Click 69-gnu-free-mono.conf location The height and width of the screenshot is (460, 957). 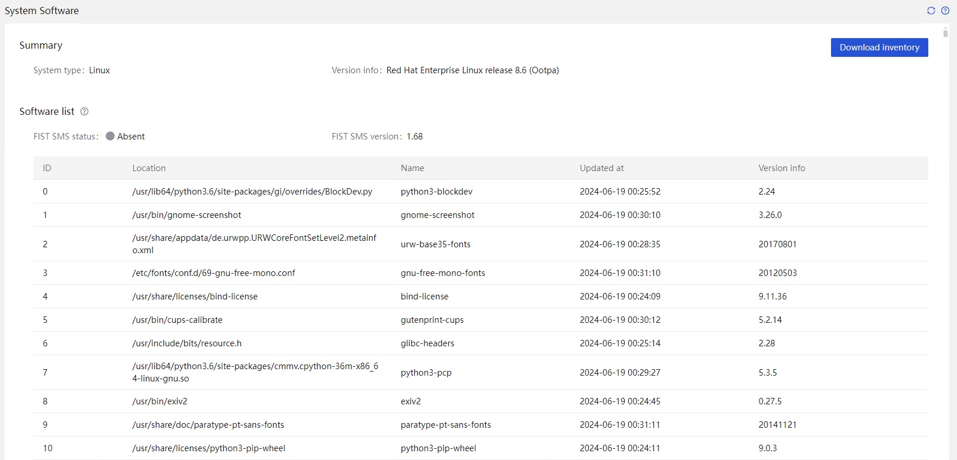(214, 273)
